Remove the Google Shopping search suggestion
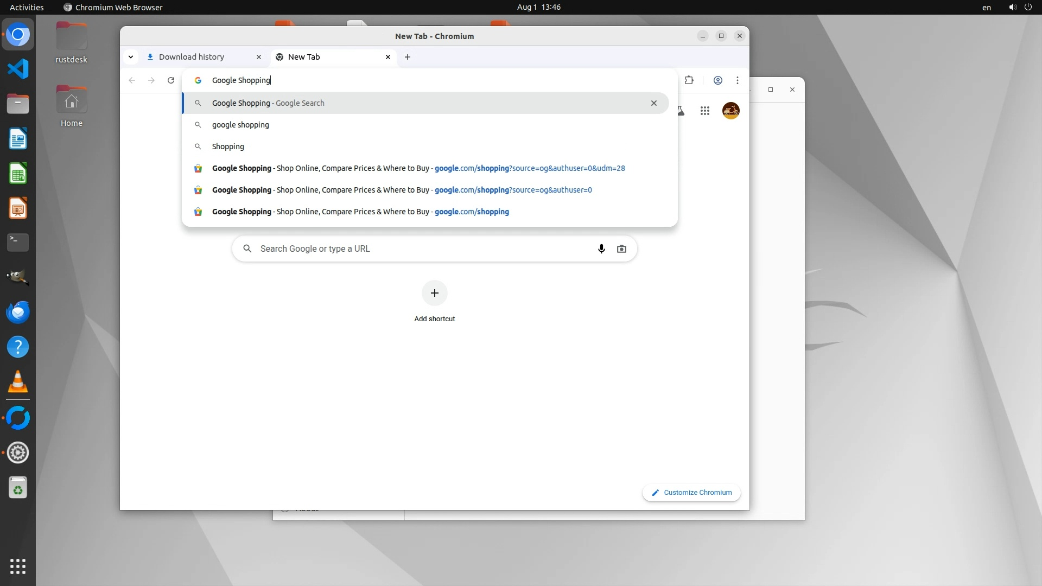 click(x=653, y=103)
